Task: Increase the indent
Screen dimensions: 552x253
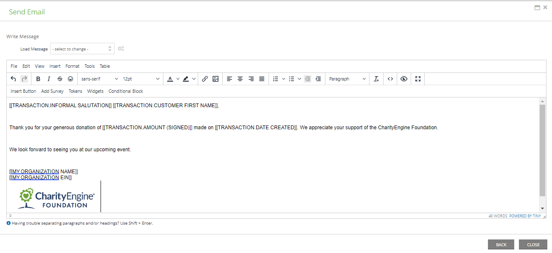Action: tap(318, 79)
